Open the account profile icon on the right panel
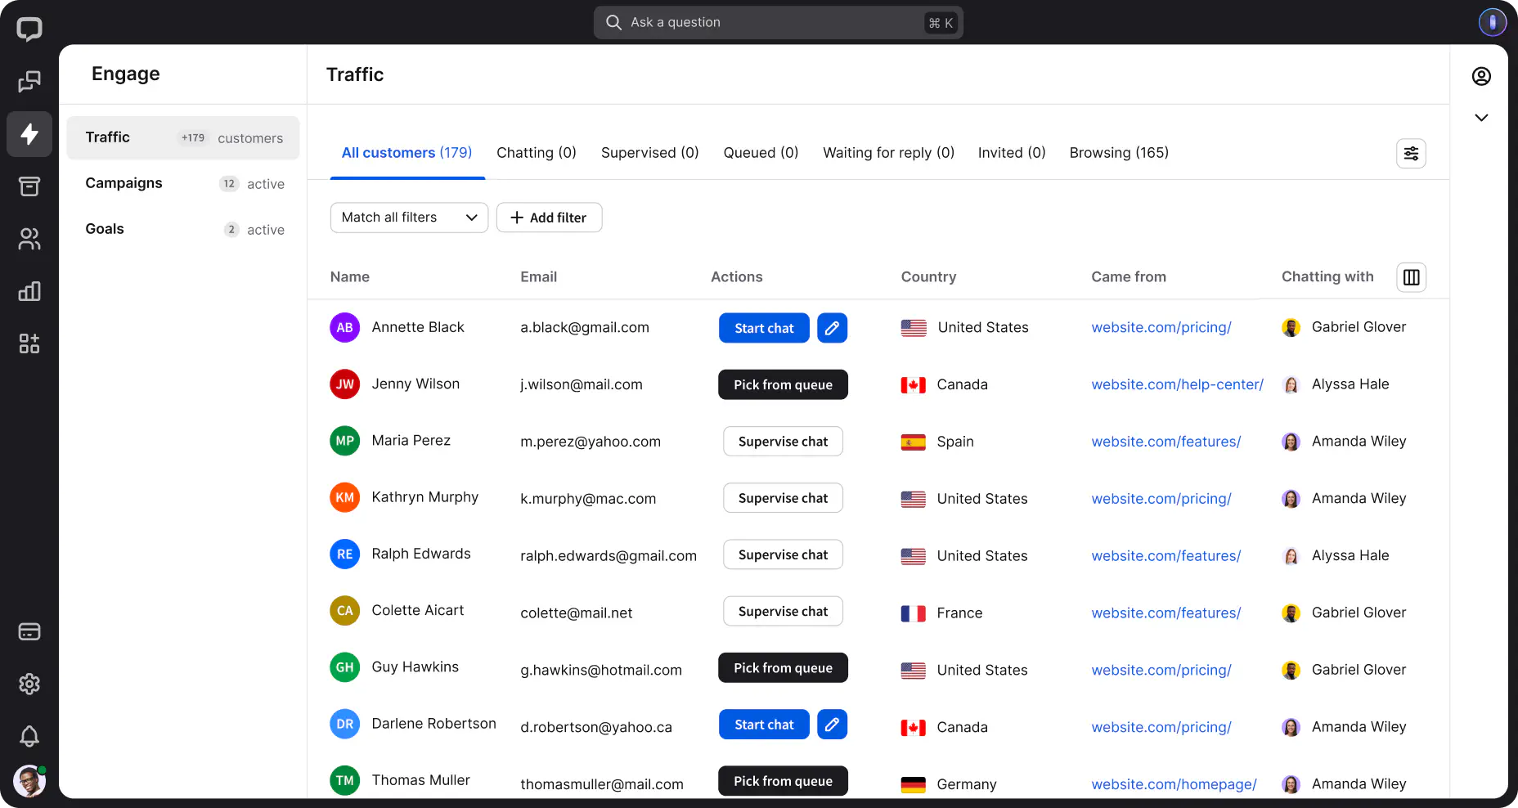 coord(1481,76)
